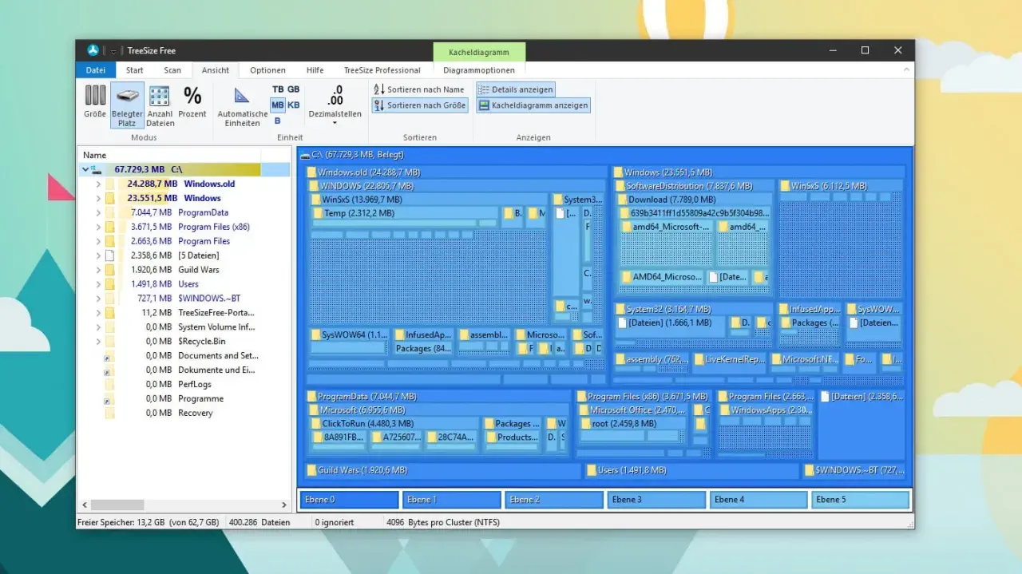Image resolution: width=1022 pixels, height=574 pixels.
Task: Select the MB unit
Action: click(278, 105)
